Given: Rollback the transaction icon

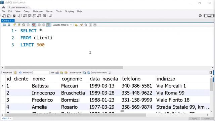Looking at the screenshot, I should (44, 25).
